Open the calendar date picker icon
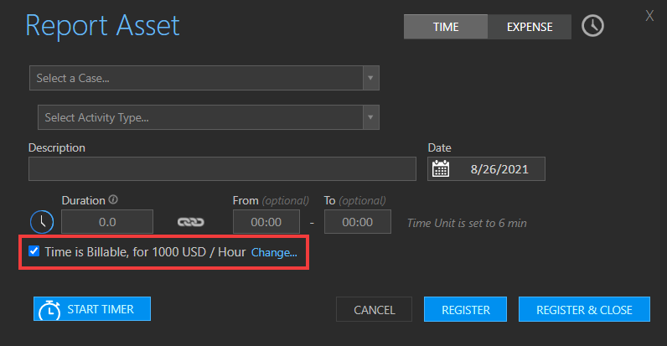 pos(440,168)
